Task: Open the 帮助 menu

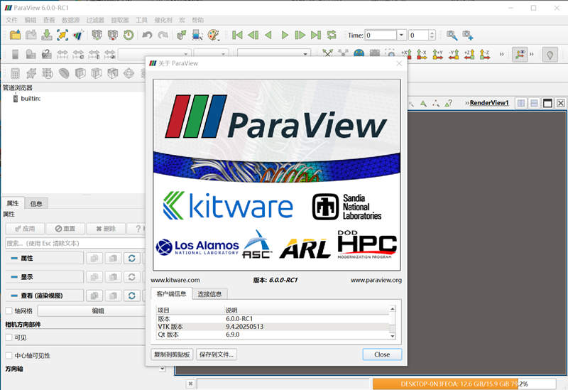Action: point(198,20)
